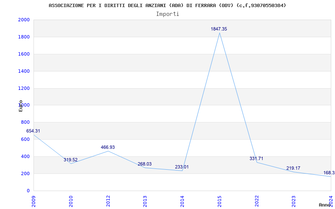Click the 800 y-axis tick label

25,122
